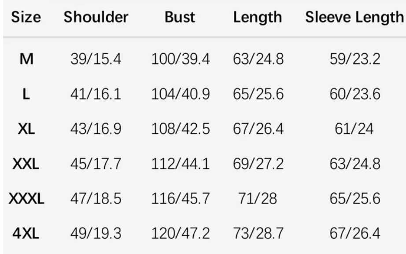Select the 4XL size row label
The image size is (406, 254).
point(26,234)
